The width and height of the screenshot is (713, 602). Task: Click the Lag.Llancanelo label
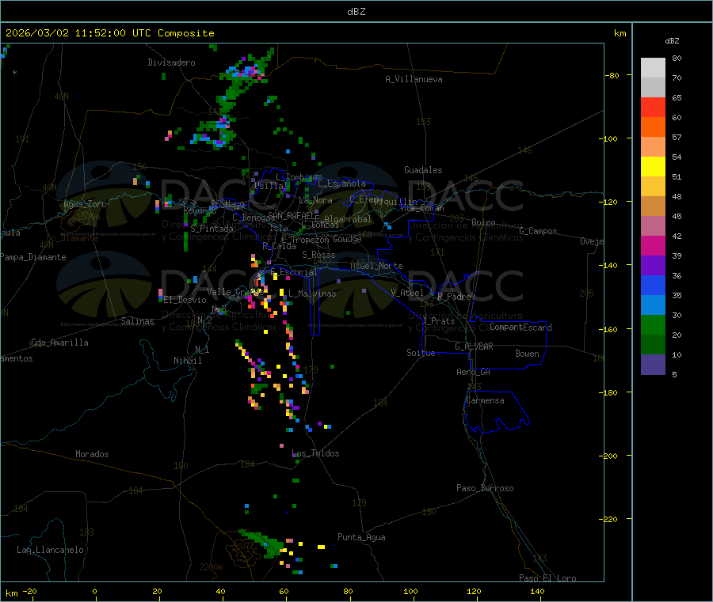tap(50, 550)
